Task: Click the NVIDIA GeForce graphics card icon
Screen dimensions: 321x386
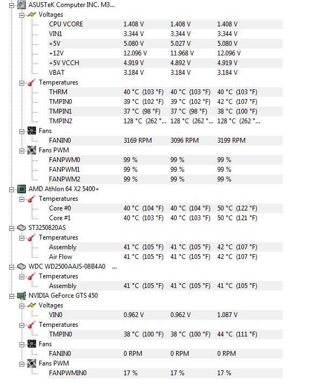Action: [x=22, y=296]
